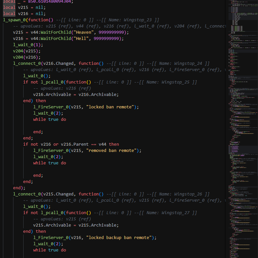Click the line "v216.Archivable = v216.Archivable;"
The image size is (258, 258).
point(76,95)
